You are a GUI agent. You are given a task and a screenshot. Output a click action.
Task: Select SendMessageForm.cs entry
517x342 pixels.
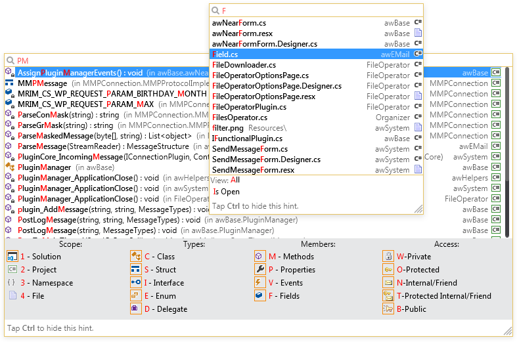pyautogui.click(x=316, y=149)
